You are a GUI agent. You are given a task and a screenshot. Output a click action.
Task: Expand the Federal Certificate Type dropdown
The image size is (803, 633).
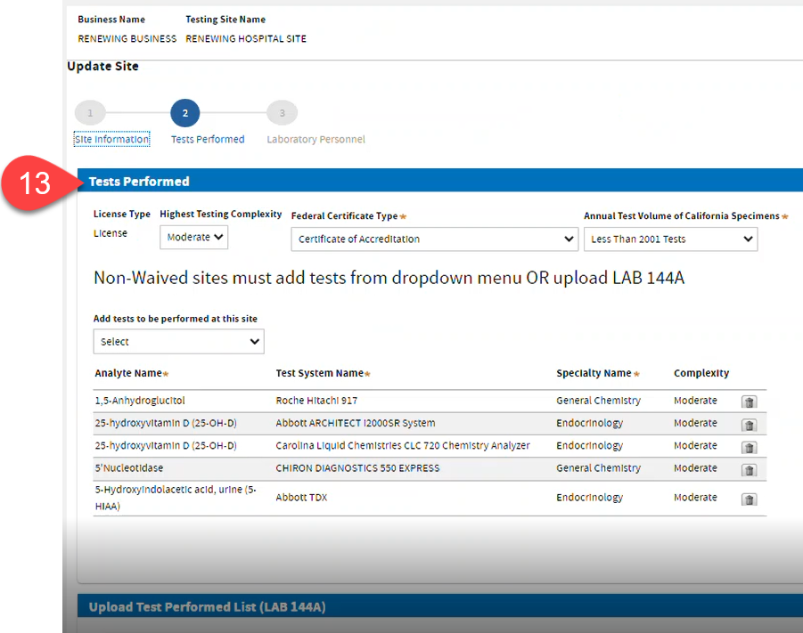tap(434, 239)
